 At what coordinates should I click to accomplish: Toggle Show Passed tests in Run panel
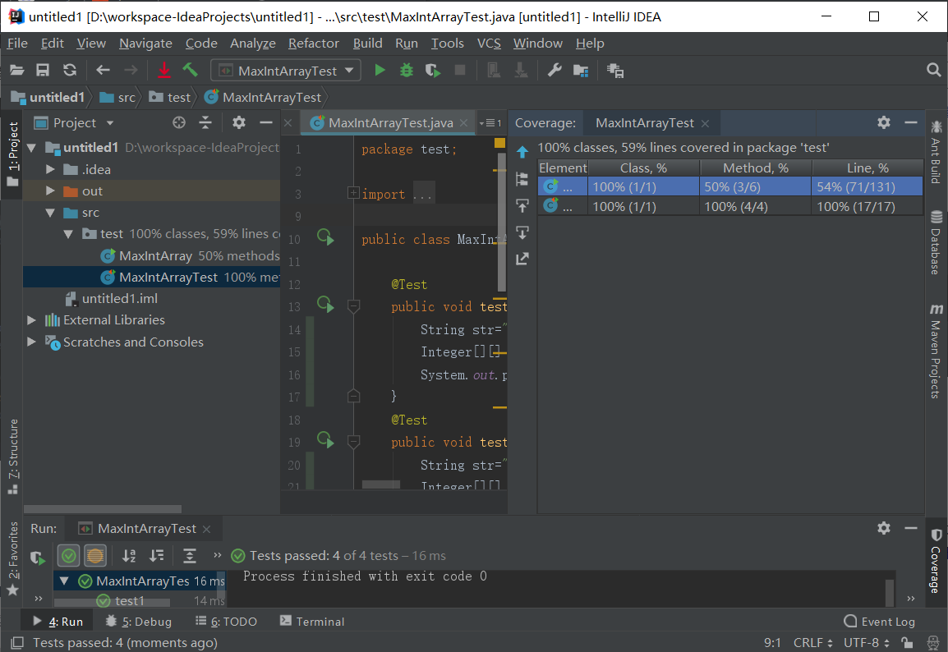(69, 556)
